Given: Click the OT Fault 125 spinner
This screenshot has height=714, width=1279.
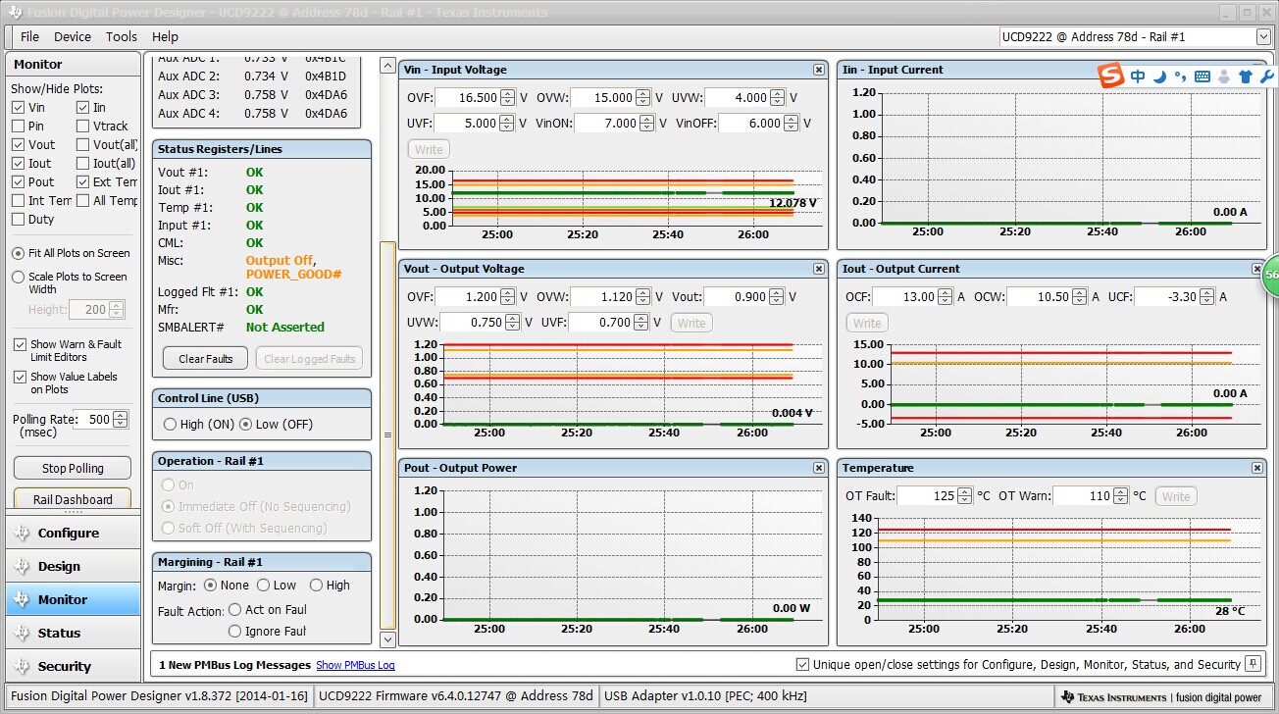Looking at the screenshot, I should pos(966,496).
